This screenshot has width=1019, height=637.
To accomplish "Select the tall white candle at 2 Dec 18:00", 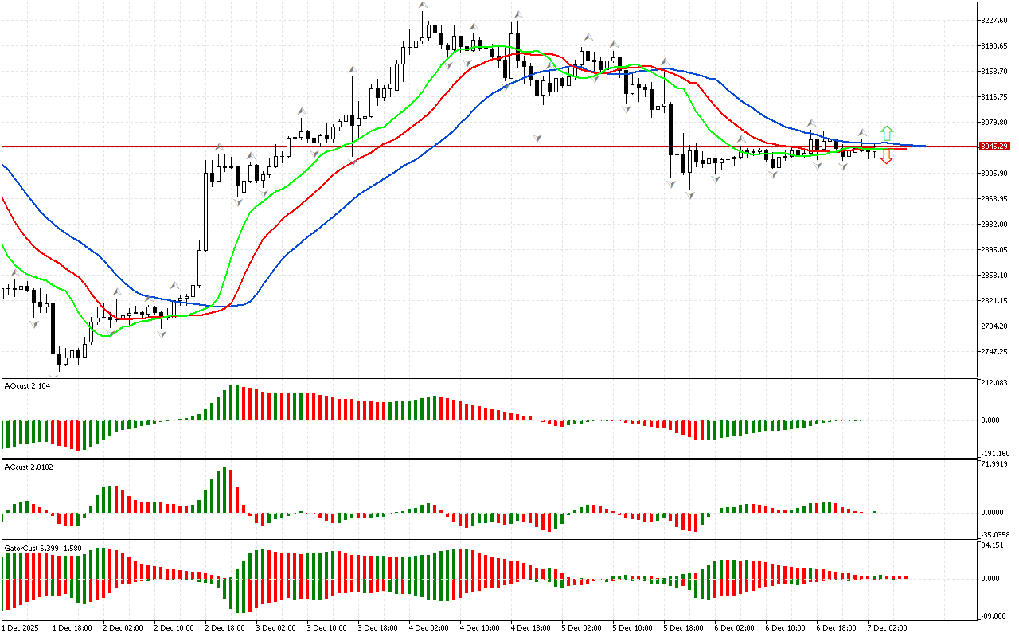I will (x=205, y=209).
